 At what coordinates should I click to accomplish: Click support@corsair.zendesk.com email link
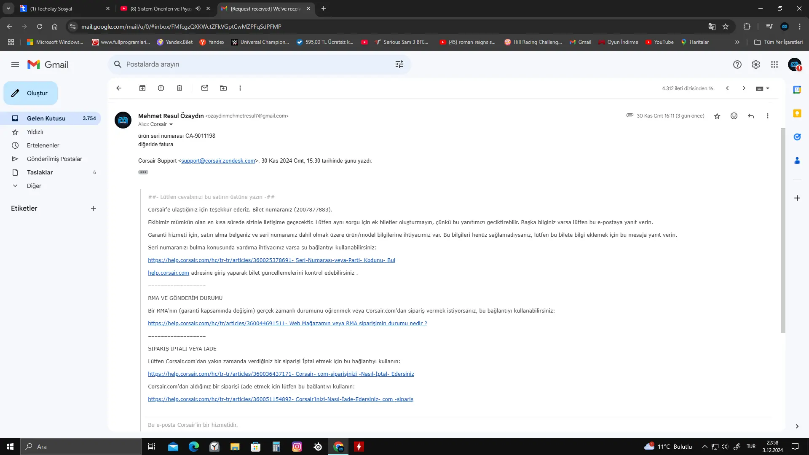pyautogui.click(x=218, y=161)
